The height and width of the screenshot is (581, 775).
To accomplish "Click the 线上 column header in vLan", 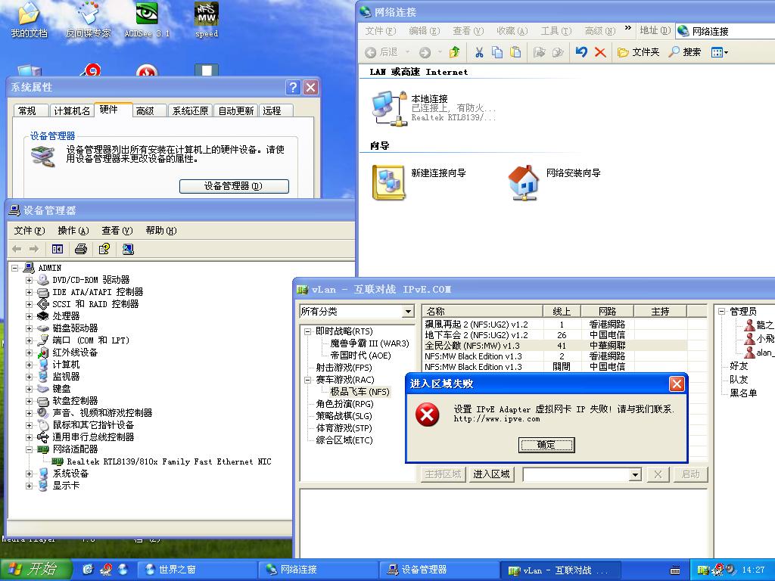I will (x=562, y=311).
